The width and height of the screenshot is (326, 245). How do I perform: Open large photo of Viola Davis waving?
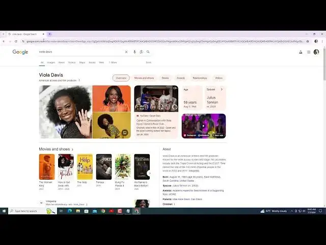[66, 112]
